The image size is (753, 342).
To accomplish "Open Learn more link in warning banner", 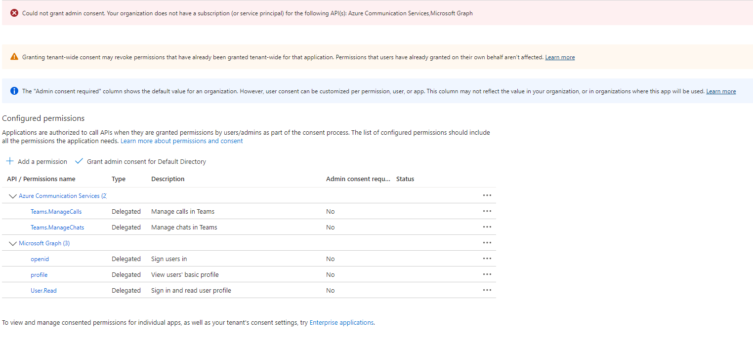I will pyautogui.click(x=560, y=57).
